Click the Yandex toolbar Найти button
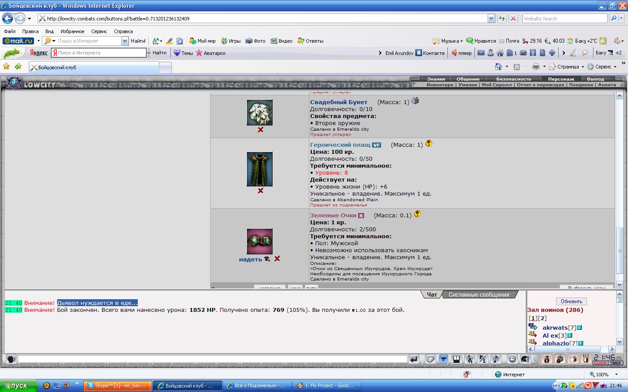628x392 pixels. (159, 53)
